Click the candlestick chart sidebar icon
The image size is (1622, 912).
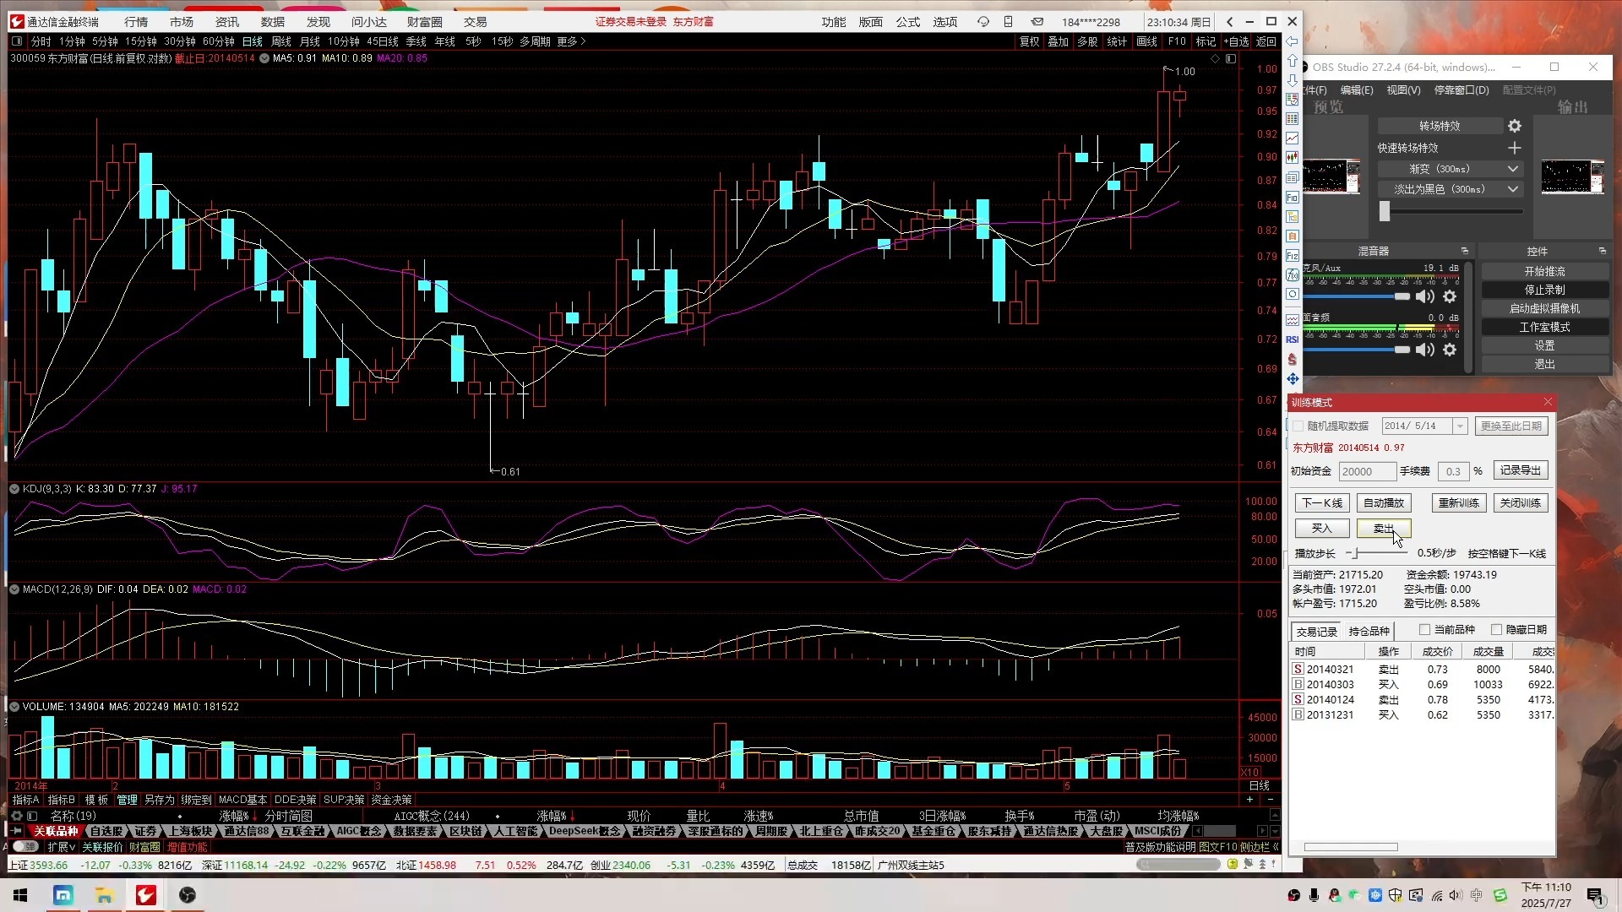[1292, 158]
